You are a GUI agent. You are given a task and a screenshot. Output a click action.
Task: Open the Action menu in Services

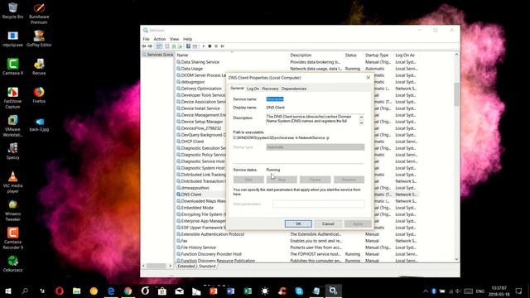click(160, 39)
